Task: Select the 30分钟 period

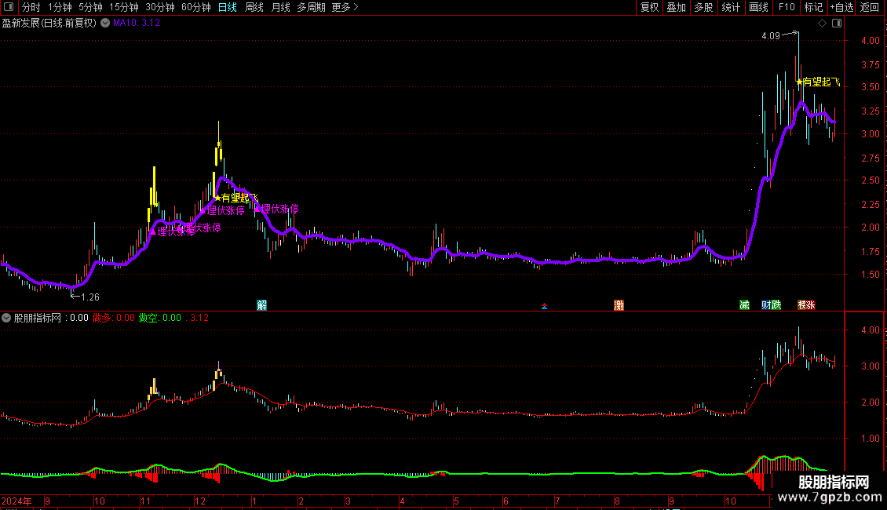Action: coord(160,7)
